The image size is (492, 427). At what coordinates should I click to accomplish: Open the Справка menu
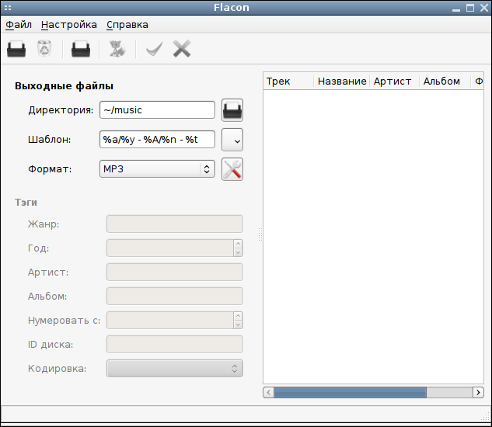click(127, 24)
